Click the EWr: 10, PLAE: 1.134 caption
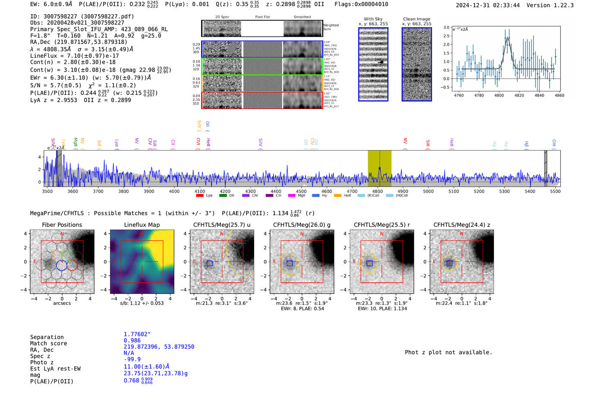The width and height of the screenshot is (604, 411). click(x=382, y=309)
